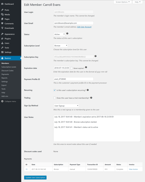Viewport: 145px width, 182px height.
Task: Follow the Edit User Account link
Action: click(x=84, y=27)
